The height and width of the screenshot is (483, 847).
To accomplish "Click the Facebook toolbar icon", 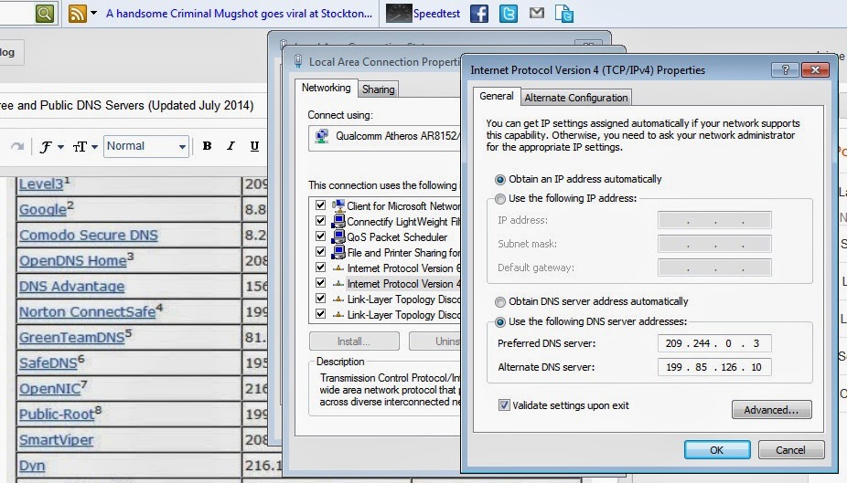I will pos(479,14).
